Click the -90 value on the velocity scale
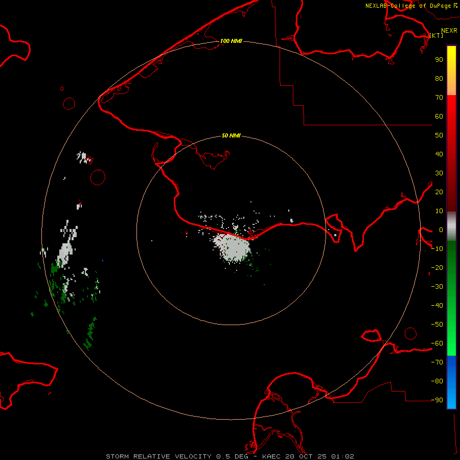 (437, 400)
